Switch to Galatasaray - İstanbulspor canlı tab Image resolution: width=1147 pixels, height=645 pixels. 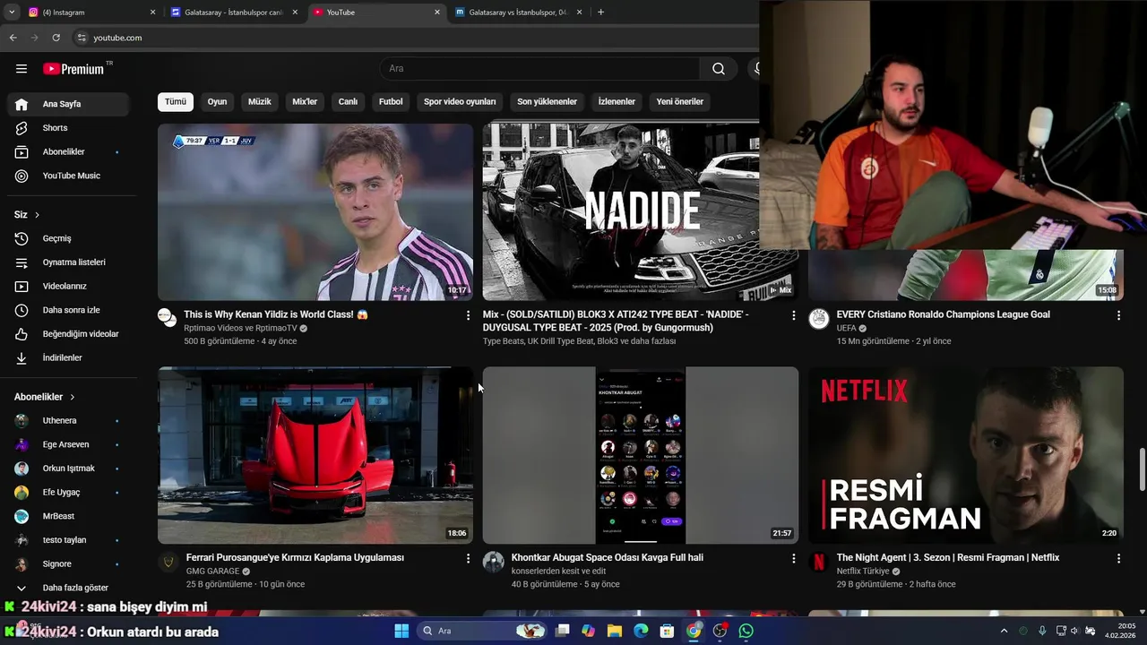pyautogui.click(x=234, y=13)
